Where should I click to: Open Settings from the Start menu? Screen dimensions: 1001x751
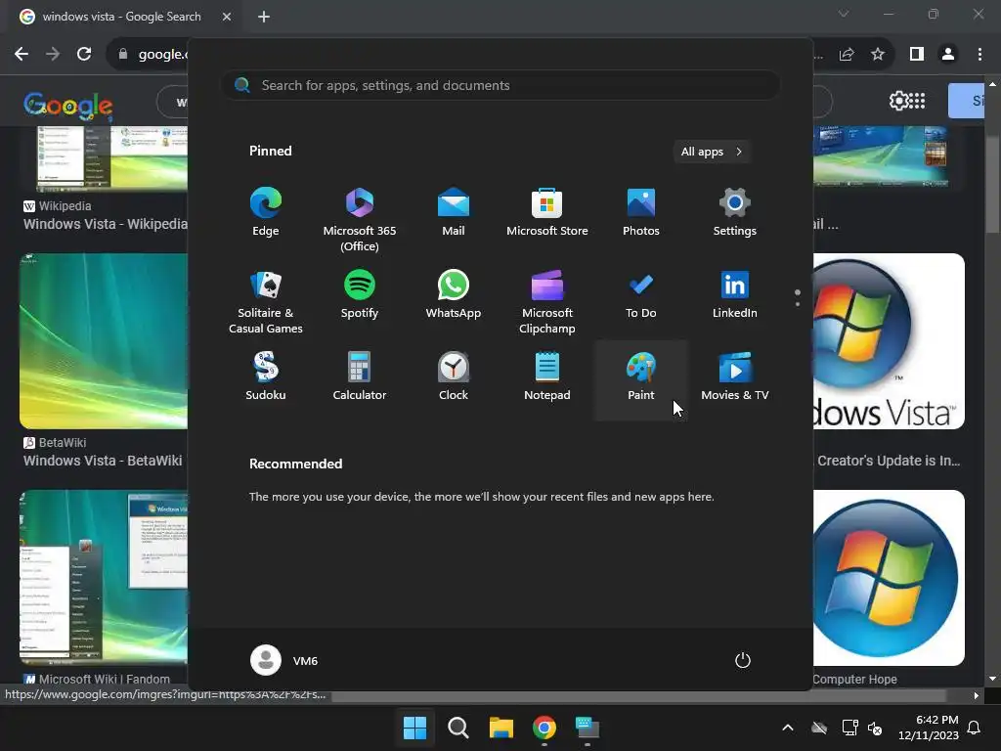735,212
